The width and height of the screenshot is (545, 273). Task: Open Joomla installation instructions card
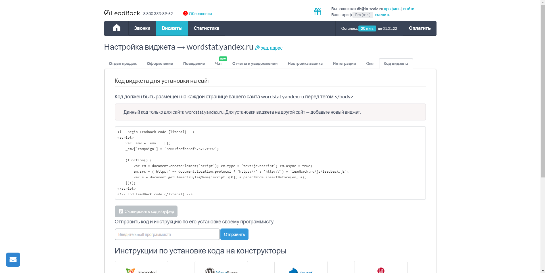point(141,267)
